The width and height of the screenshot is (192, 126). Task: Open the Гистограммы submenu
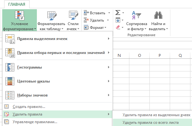pos(58,67)
